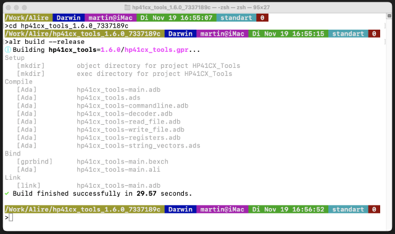Click the scrollbar toggle at top right
Image resolution: width=395 pixels, height=234 pixels.
389,16
